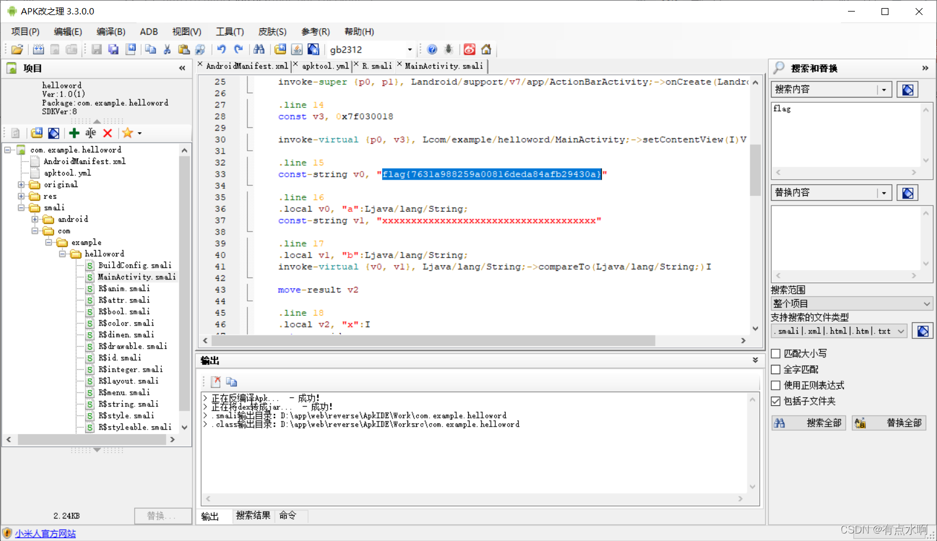Collapse the project panel chevron

pyautogui.click(x=182, y=68)
